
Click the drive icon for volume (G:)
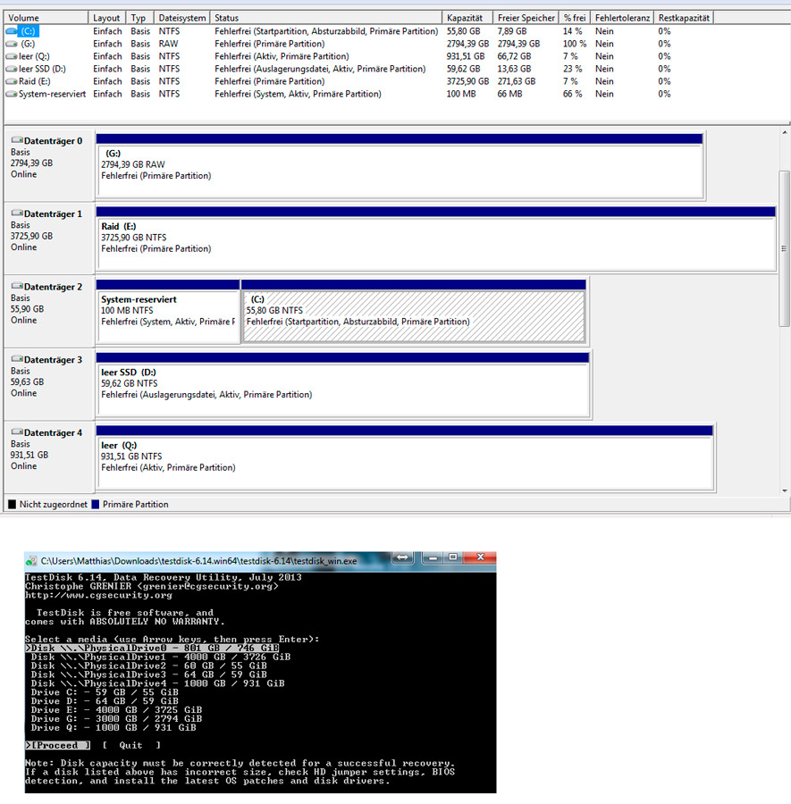12,44
